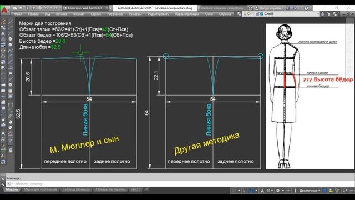Image resolution: width=355 pixels, height=200 pixels.
Task: Open the Классический AutoCAD workspace dropdown
Action: [85, 8]
